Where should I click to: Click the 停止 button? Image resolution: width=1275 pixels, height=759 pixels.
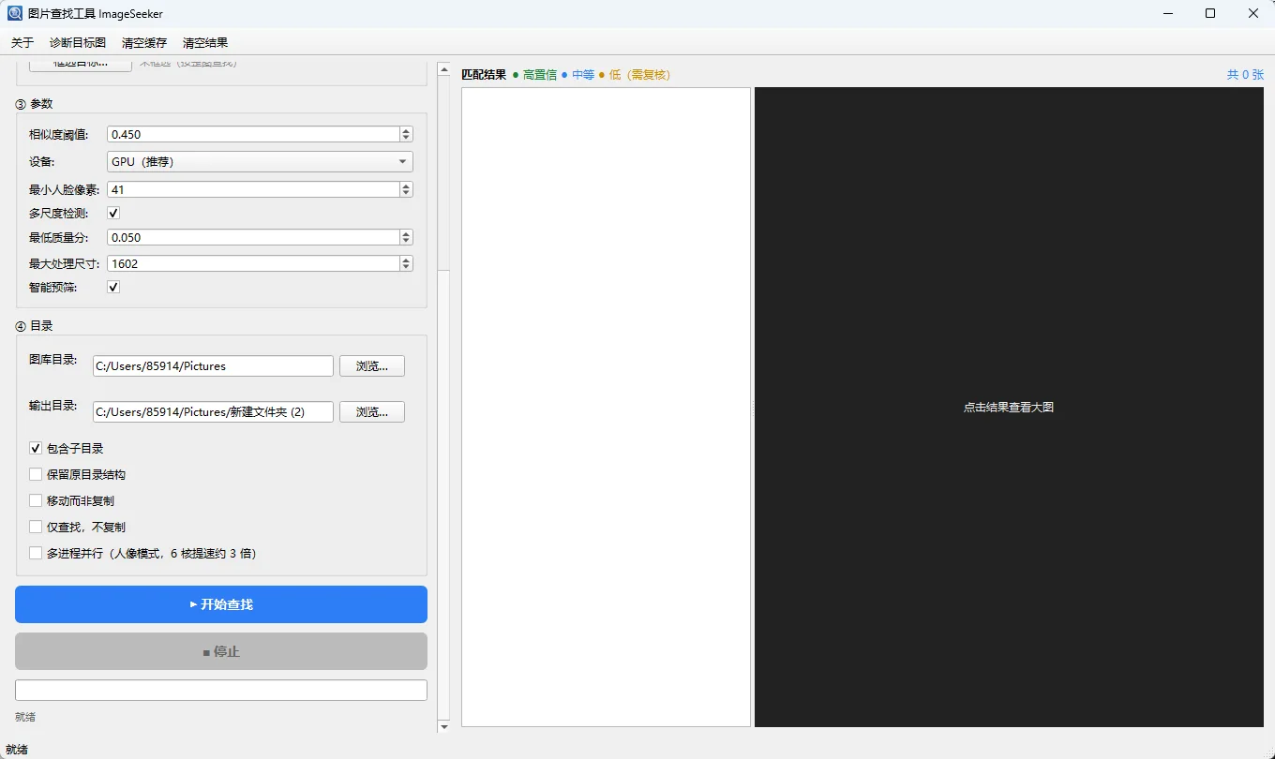click(x=221, y=651)
